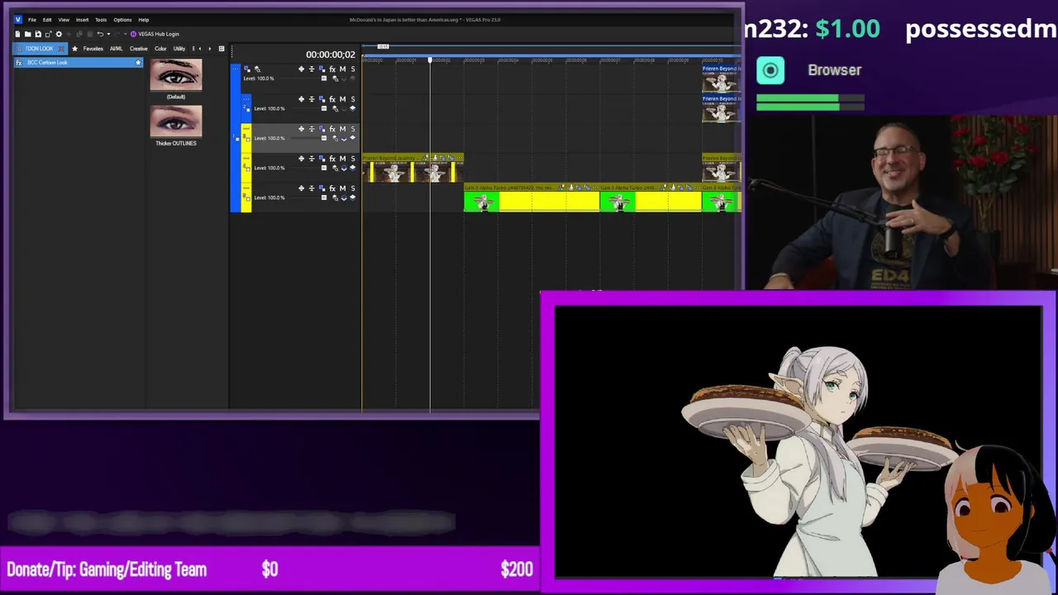Screen dimensions: 1058x595
Task: Open Track FX on track 4
Action: pyautogui.click(x=332, y=159)
